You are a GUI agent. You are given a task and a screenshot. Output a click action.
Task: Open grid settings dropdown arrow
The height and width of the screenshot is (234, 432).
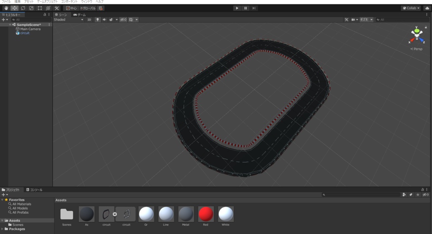[x=137, y=19]
